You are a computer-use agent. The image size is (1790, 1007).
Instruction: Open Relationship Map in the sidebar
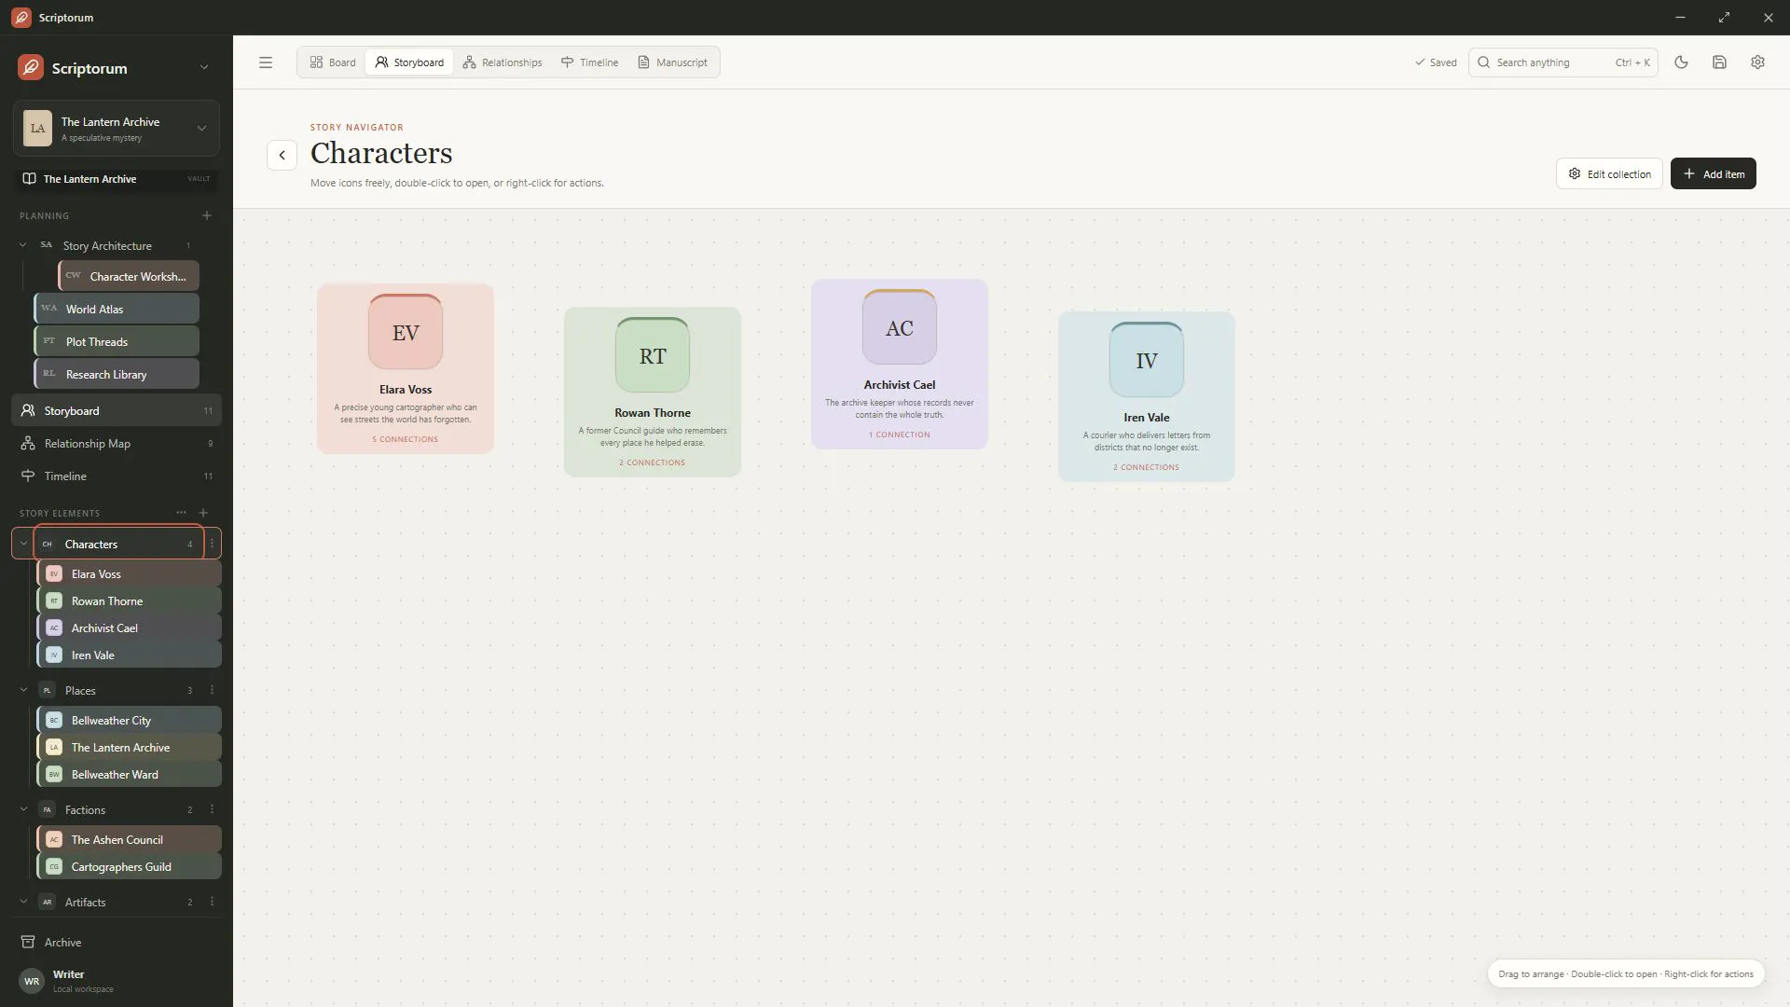(117, 443)
